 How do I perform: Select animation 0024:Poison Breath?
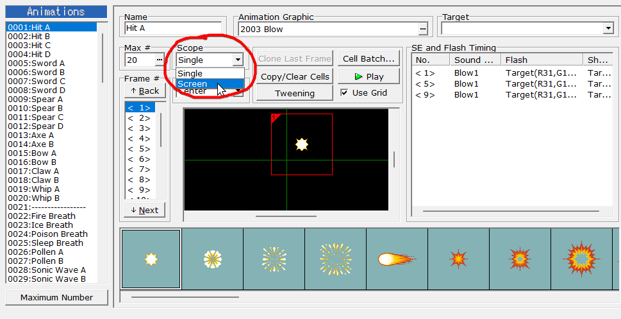[x=51, y=234]
